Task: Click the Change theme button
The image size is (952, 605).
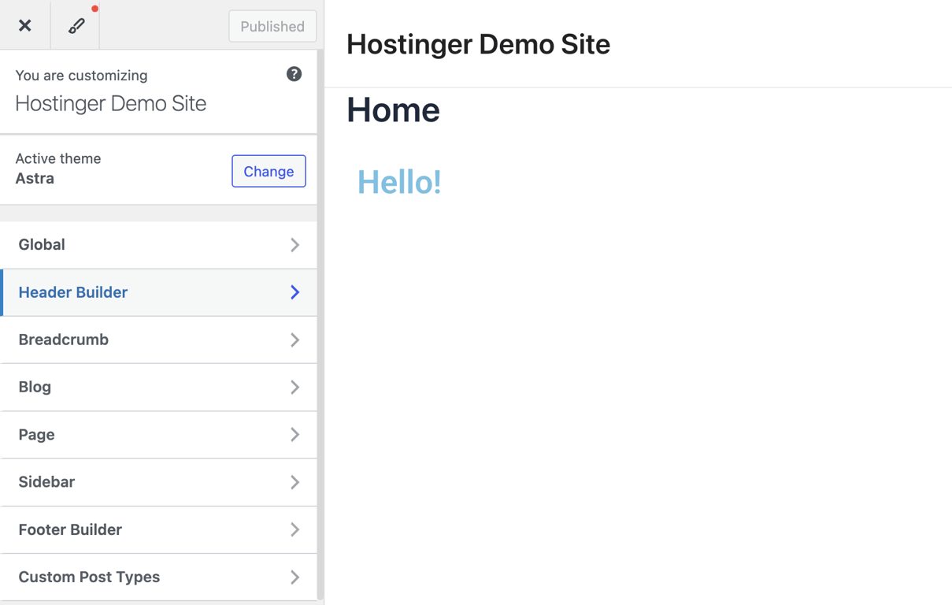Action: 269,171
